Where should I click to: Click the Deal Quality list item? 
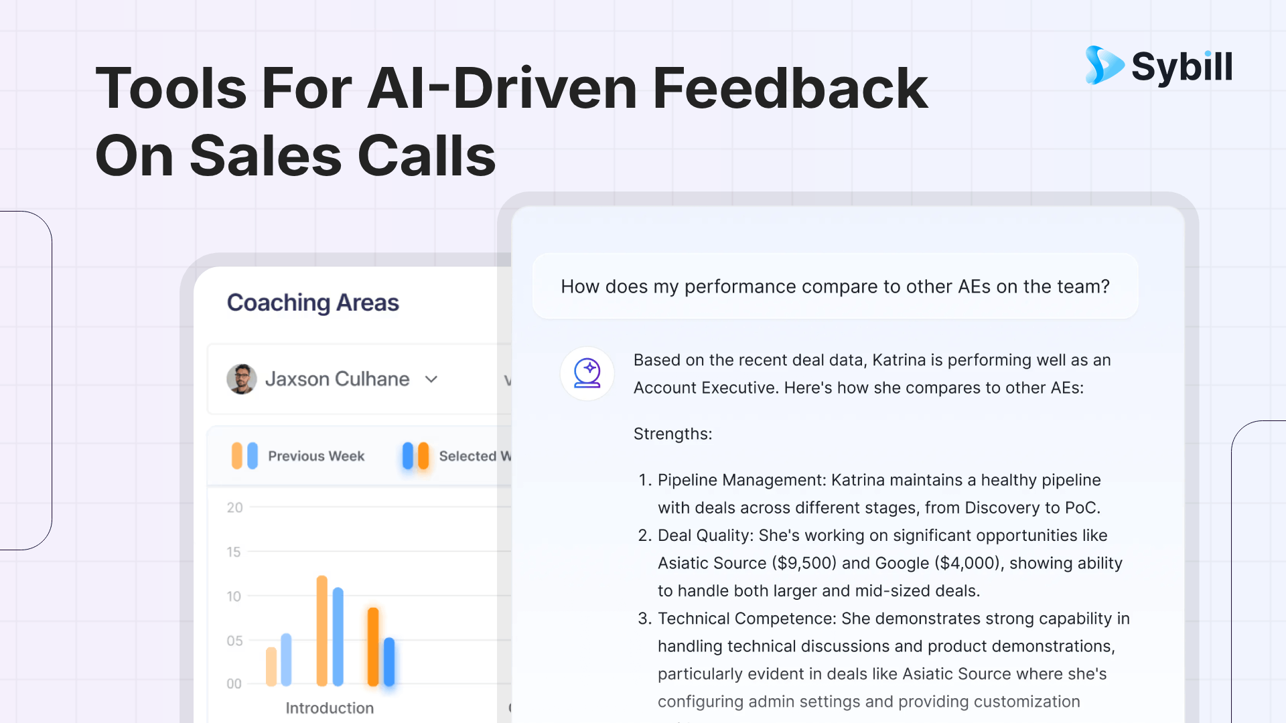pos(879,563)
